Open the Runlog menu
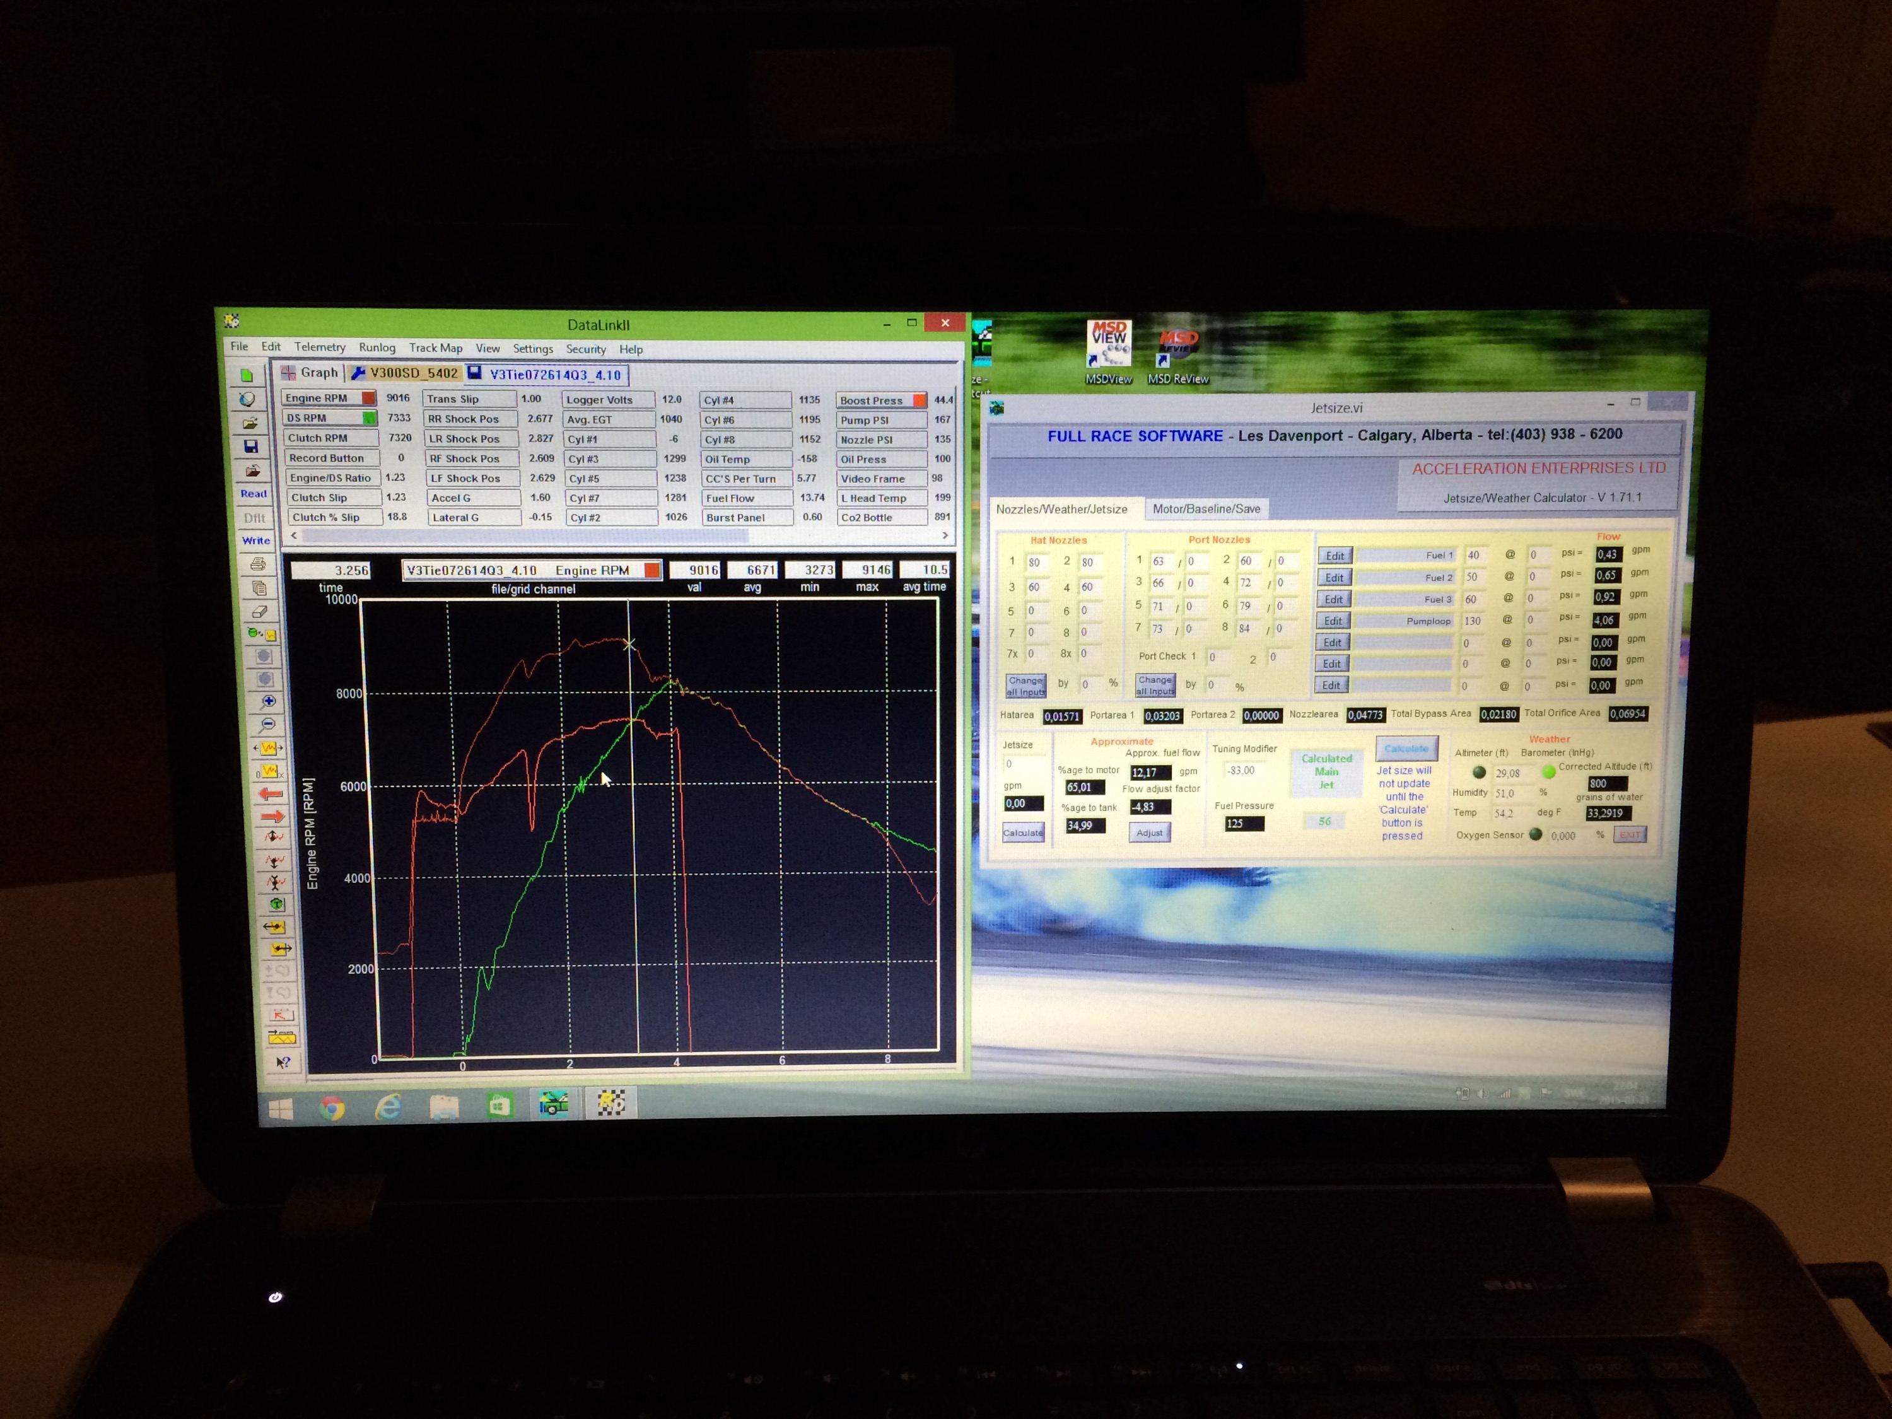 click(x=377, y=347)
